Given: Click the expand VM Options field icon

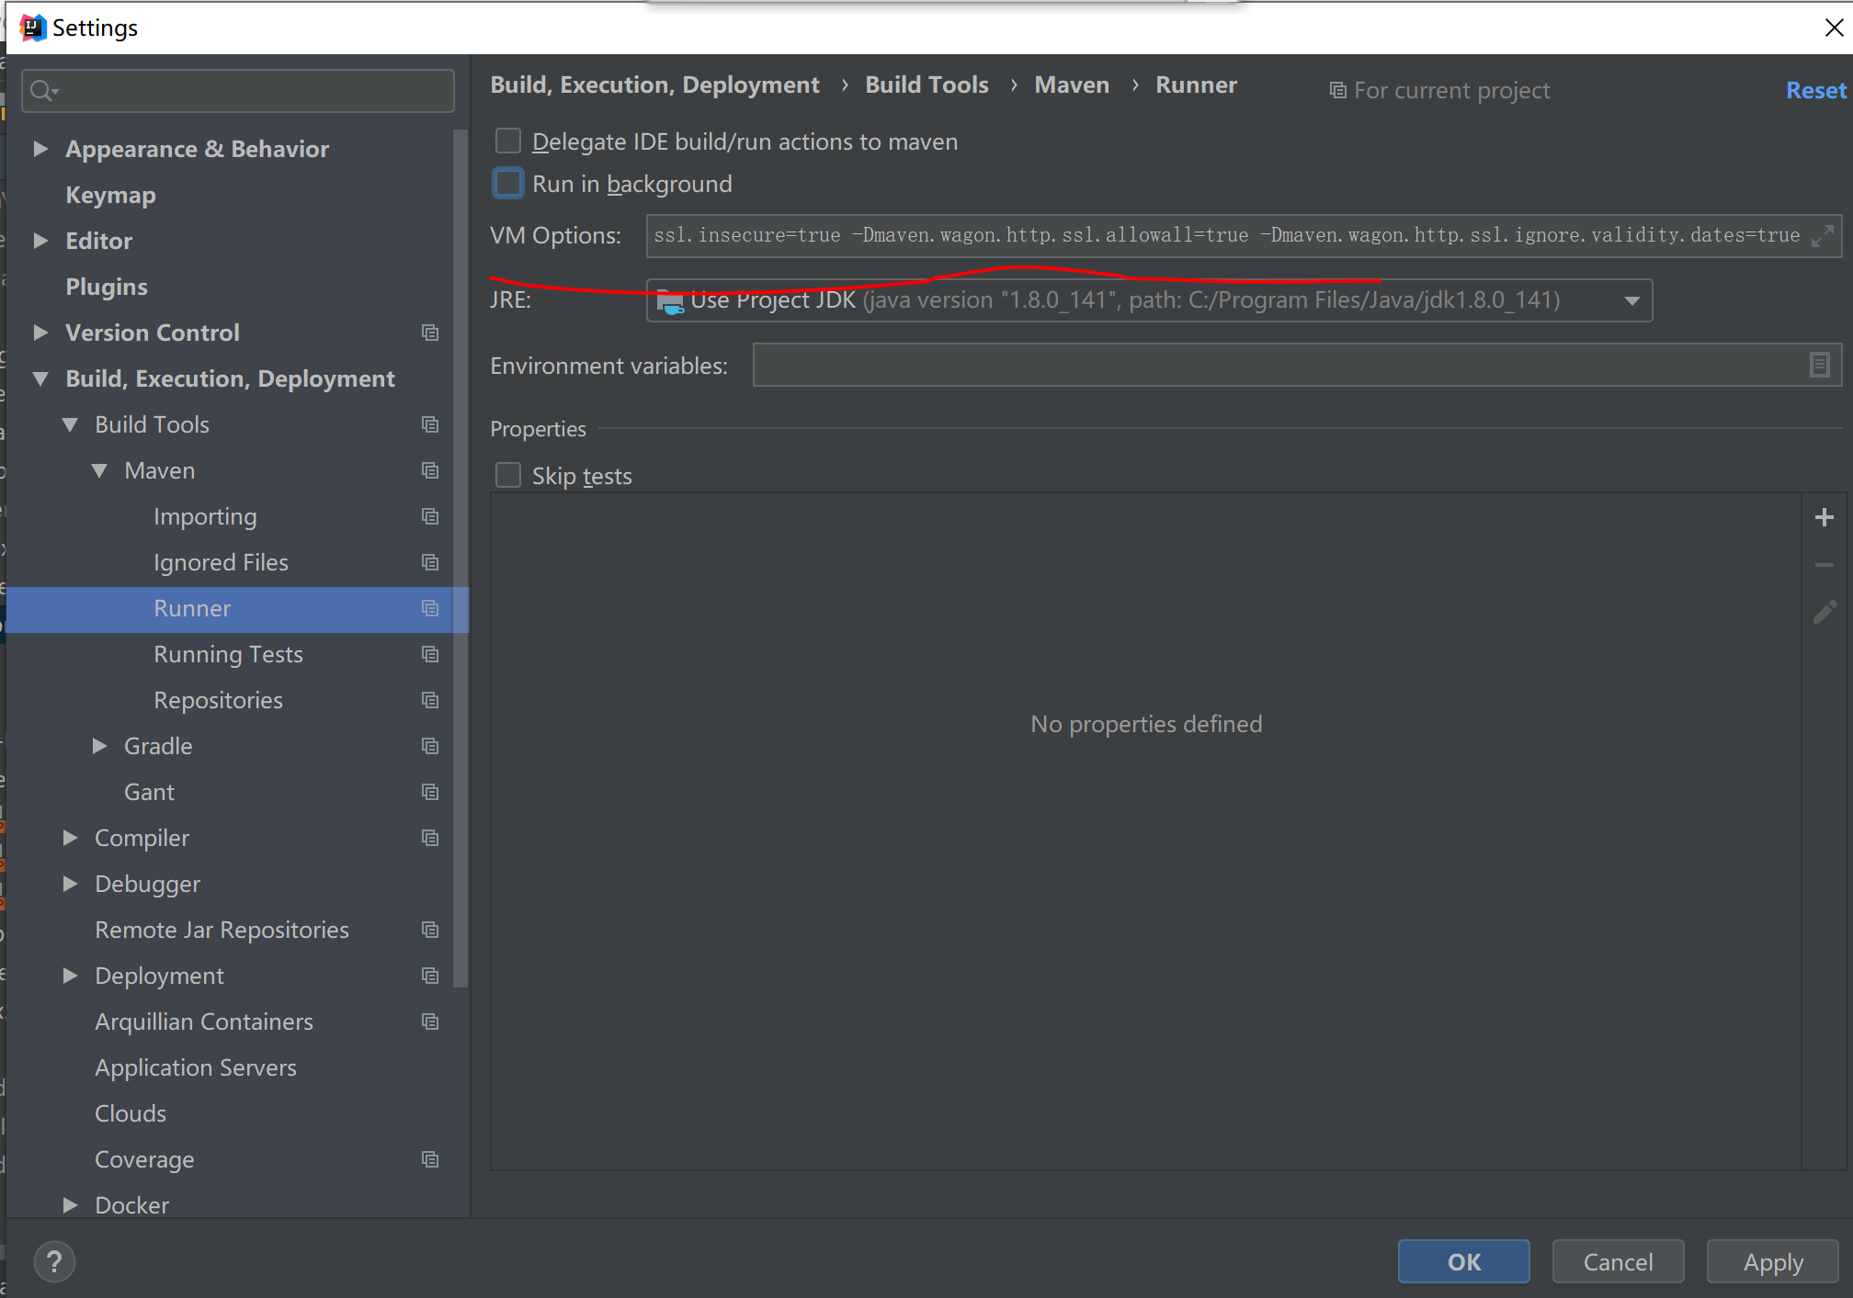Looking at the screenshot, I should click(x=1822, y=236).
